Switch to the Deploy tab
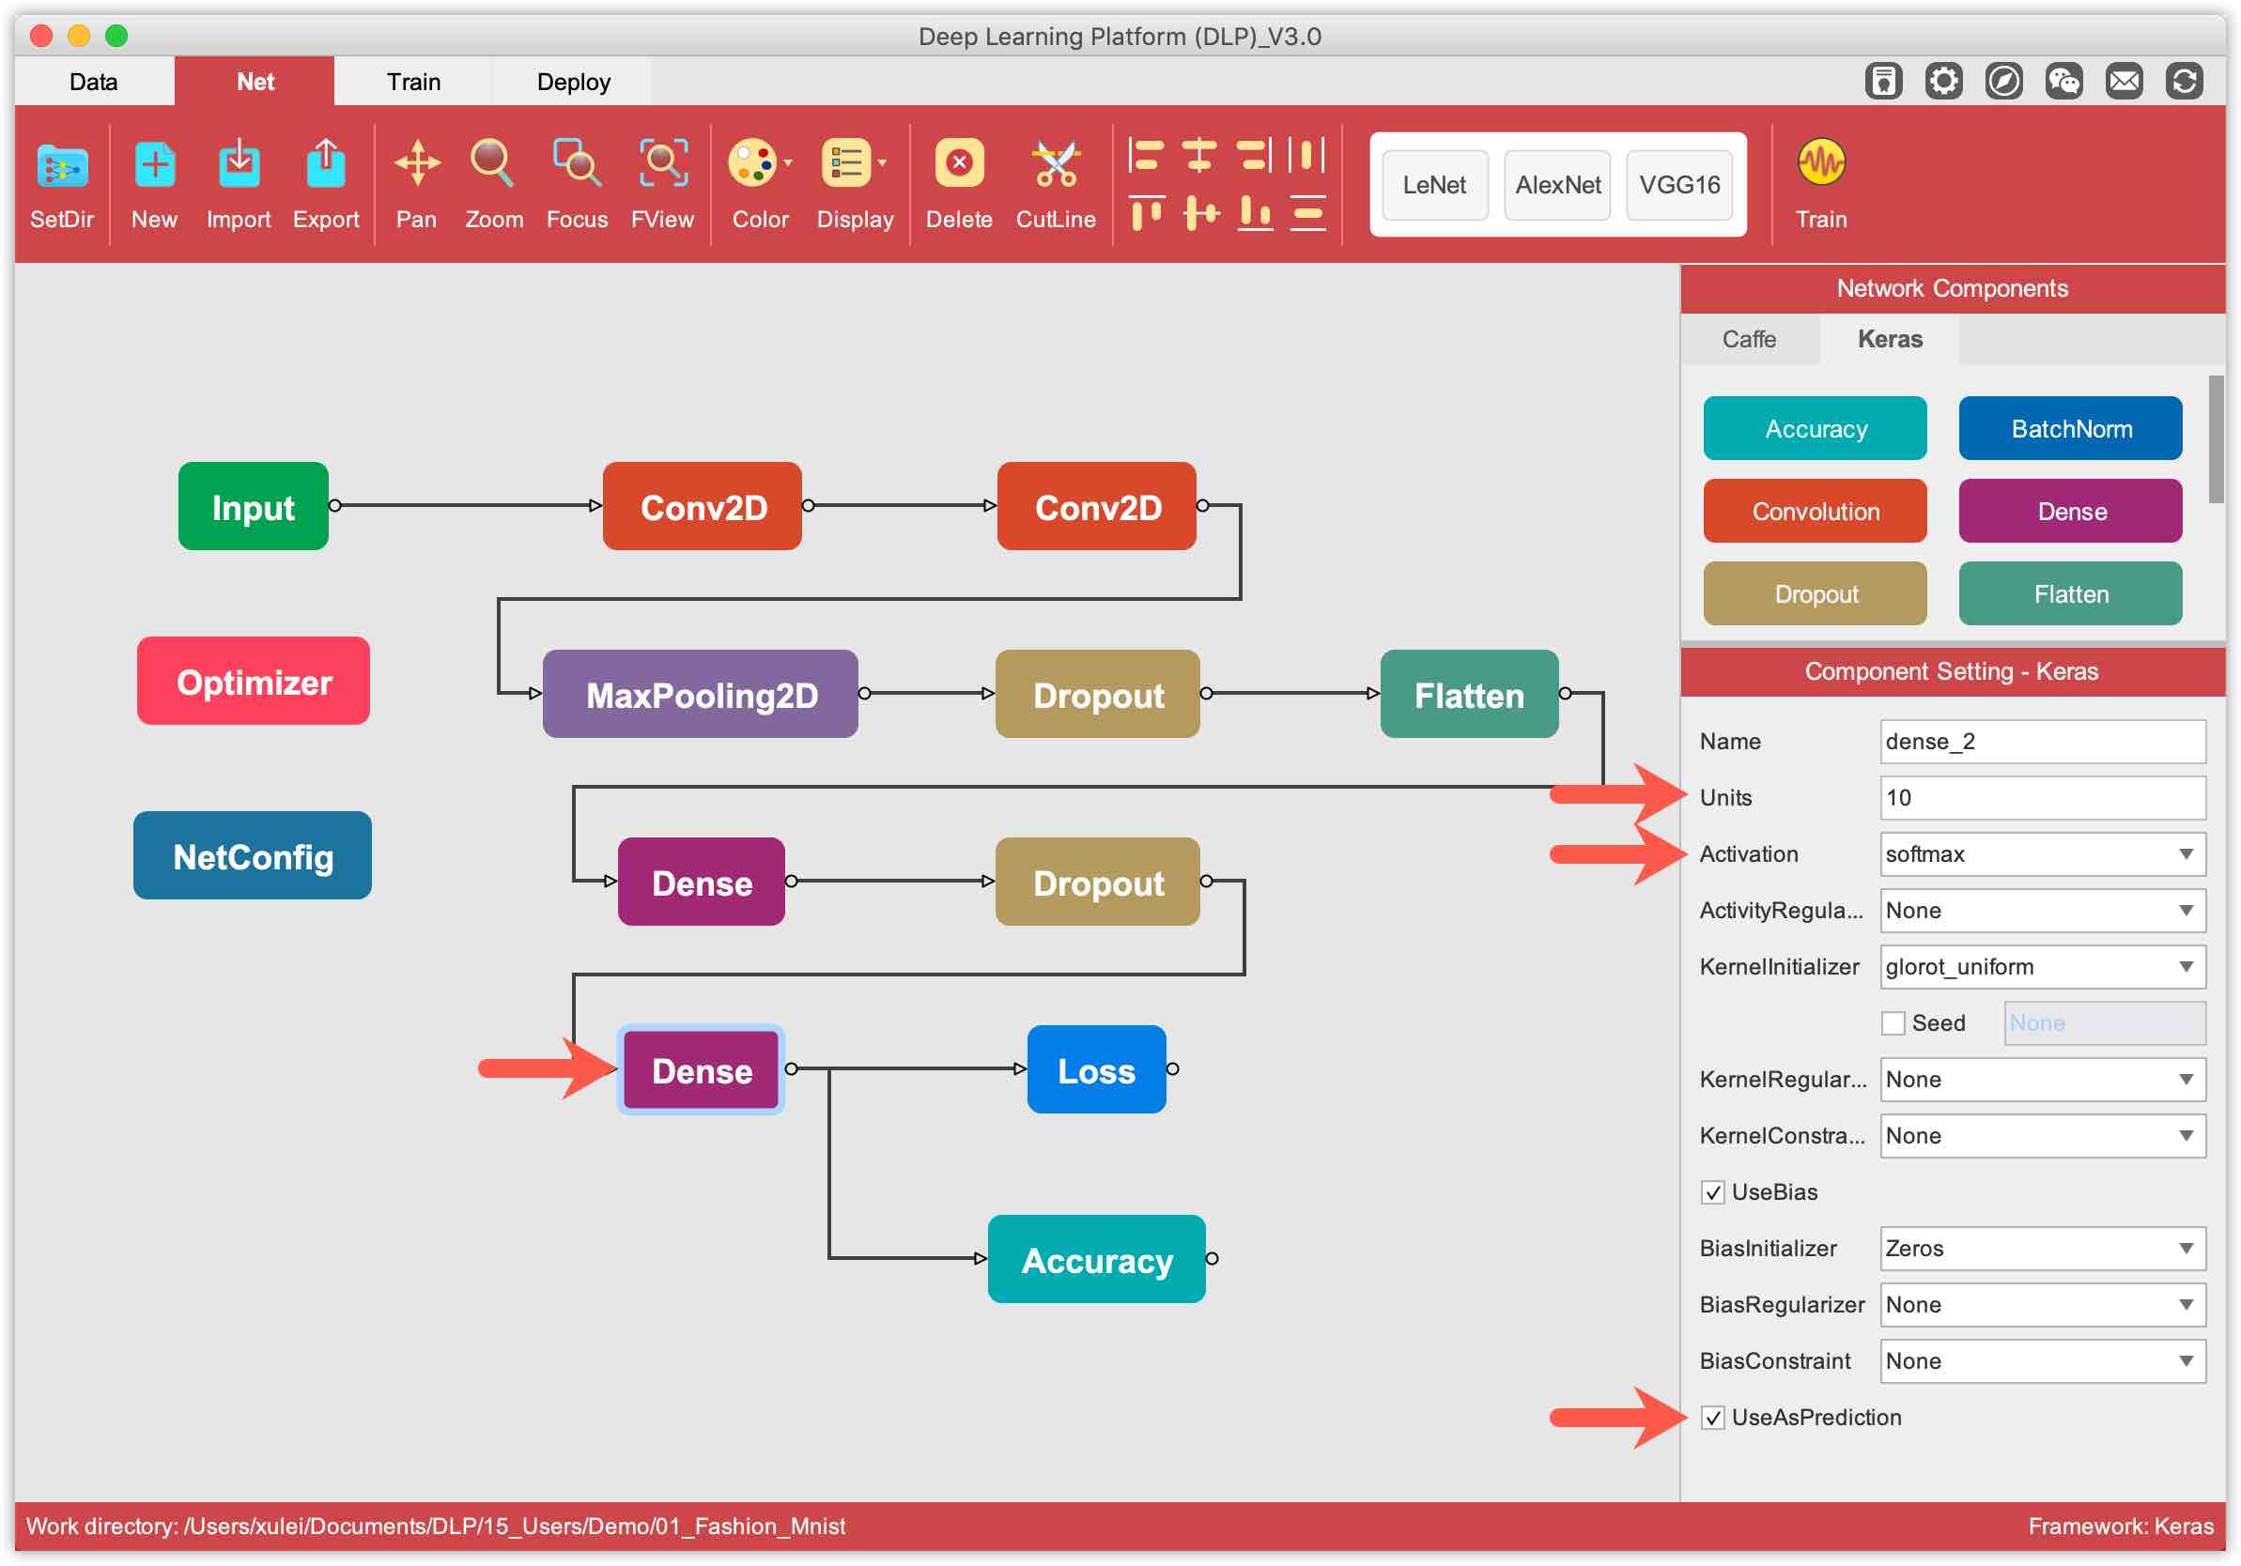Image resolution: width=2241 pixels, height=1566 pixels. (x=573, y=82)
